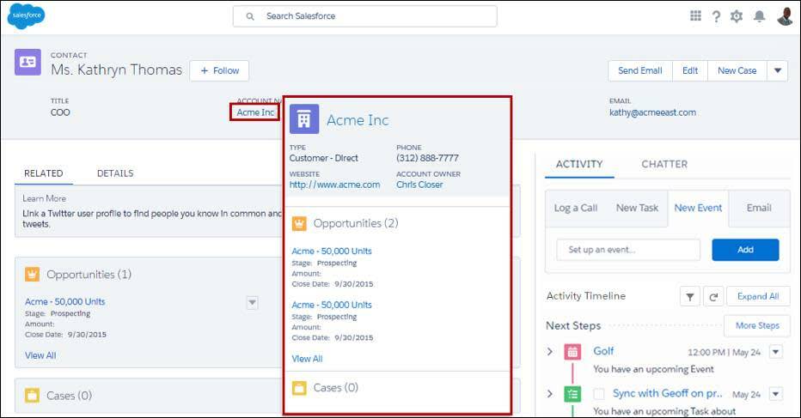
Task: Choose the Log a Call tab
Action: (576, 208)
